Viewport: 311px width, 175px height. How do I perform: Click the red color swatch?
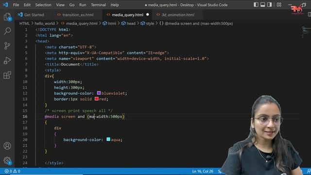(x=97, y=99)
